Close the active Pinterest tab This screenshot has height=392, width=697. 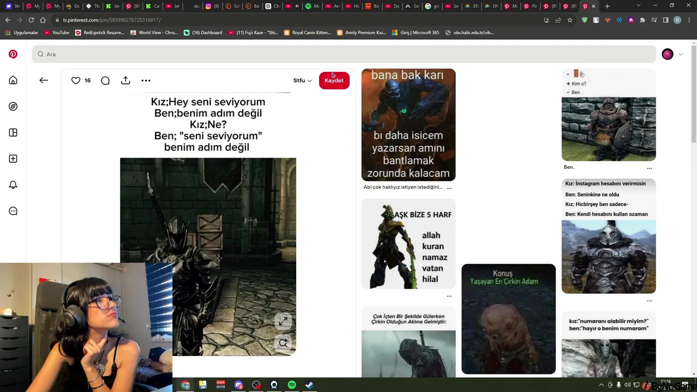pos(594,6)
